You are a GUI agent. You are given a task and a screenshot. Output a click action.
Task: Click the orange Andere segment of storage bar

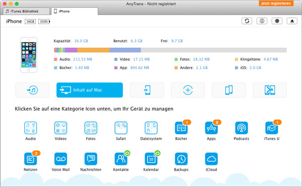point(94,50)
